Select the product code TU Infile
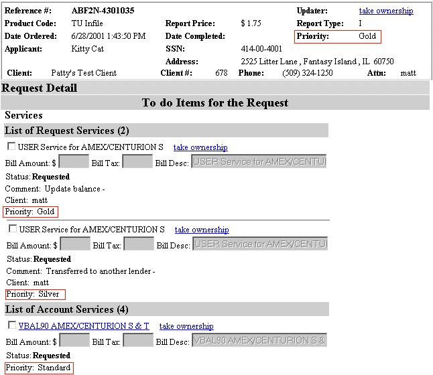The image size is (433, 375). click(87, 23)
